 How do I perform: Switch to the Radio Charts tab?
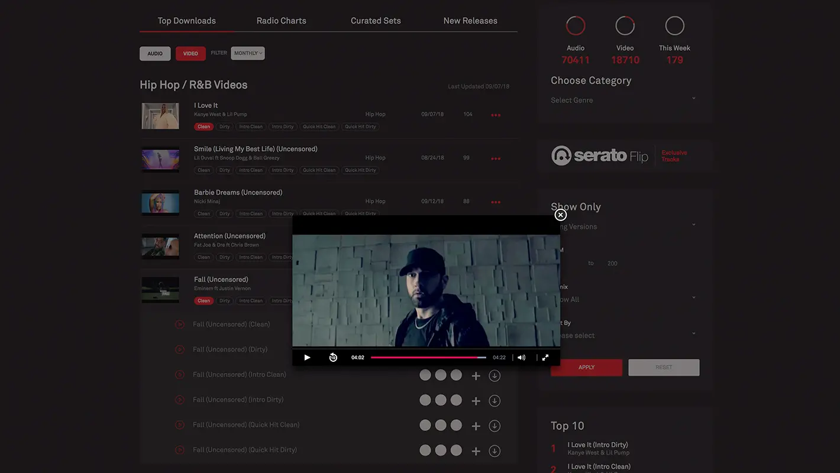(281, 21)
